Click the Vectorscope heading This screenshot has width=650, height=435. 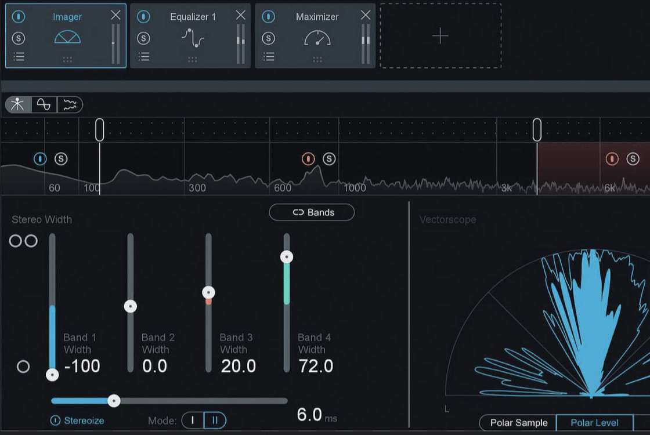[447, 220]
